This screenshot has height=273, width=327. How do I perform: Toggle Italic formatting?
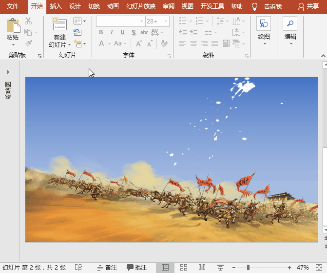tap(112, 32)
